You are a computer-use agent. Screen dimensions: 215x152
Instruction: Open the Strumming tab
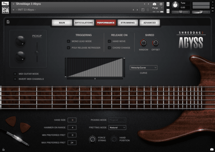point(128,23)
